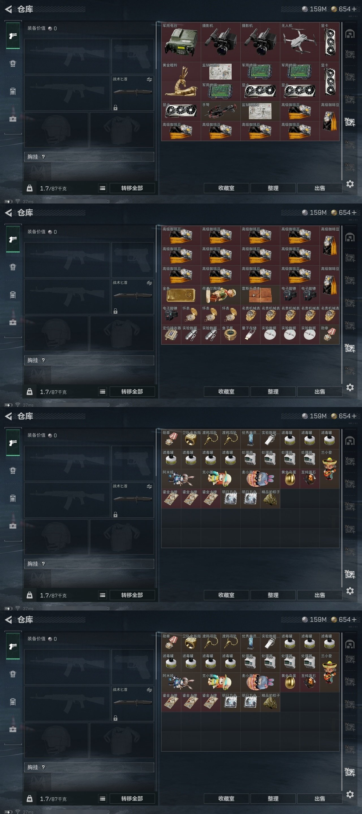Open the 监狱地图3 prison map item
This screenshot has width=362, height=814.
tap(260, 111)
